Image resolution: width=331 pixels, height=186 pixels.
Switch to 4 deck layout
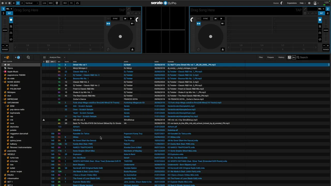click(22, 3)
